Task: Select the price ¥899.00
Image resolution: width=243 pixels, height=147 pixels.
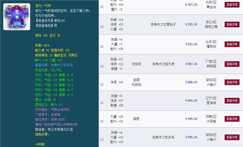Action: pyautogui.click(x=191, y=100)
